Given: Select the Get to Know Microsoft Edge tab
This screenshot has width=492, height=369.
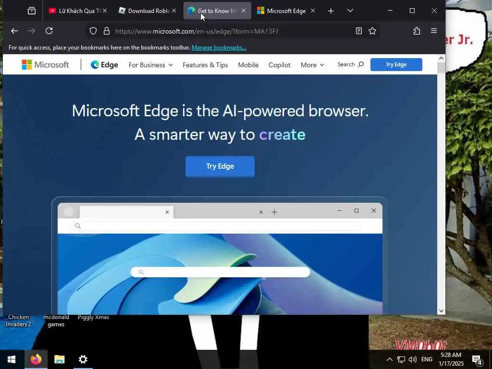Looking at the screenshot, I should (x=217, y=11).
